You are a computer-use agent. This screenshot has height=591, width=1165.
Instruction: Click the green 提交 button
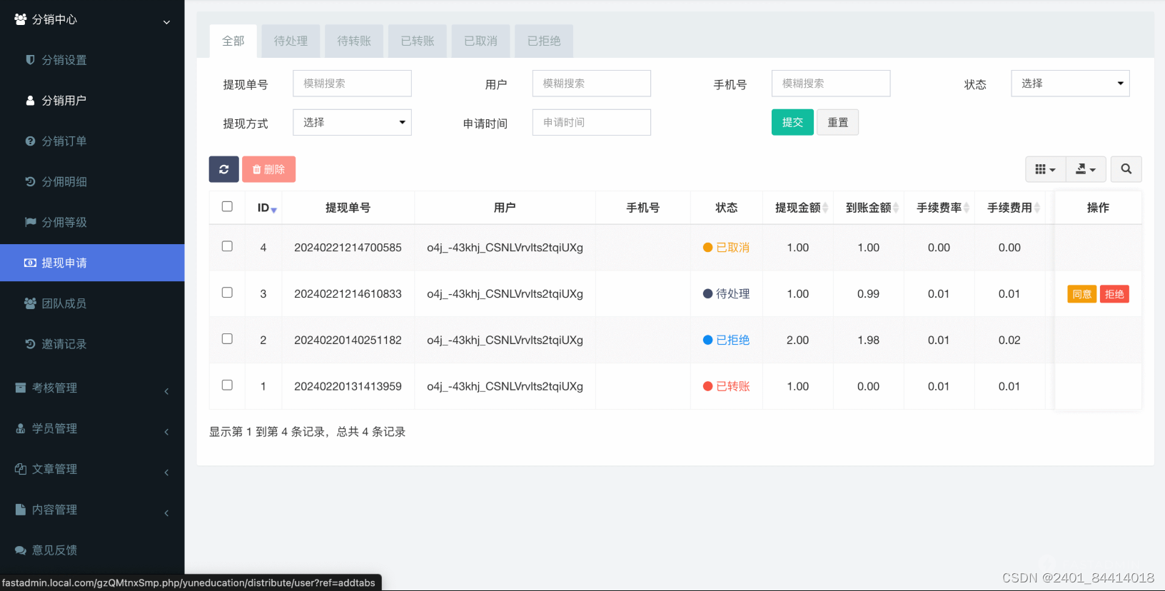(x=792, y=122)
